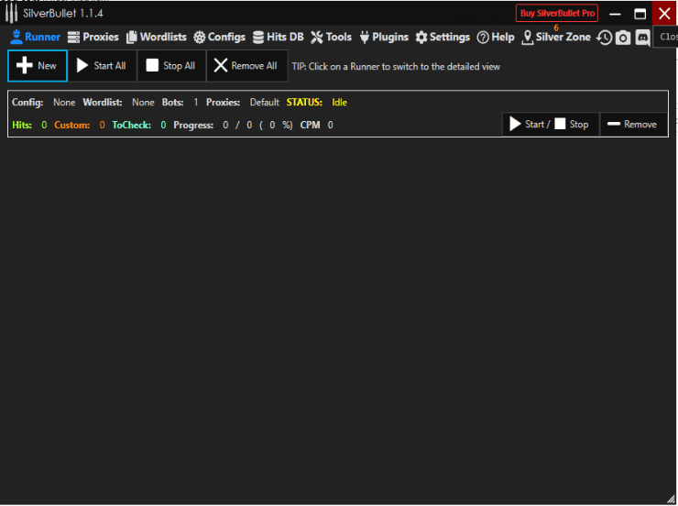The width and height of the screenshot is (678, 506).
Task: Click the Progress: label
Action: click(x=193, y=125)
